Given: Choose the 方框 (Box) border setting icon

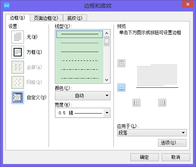Looking at the screenshot, I should click(18, 52).
